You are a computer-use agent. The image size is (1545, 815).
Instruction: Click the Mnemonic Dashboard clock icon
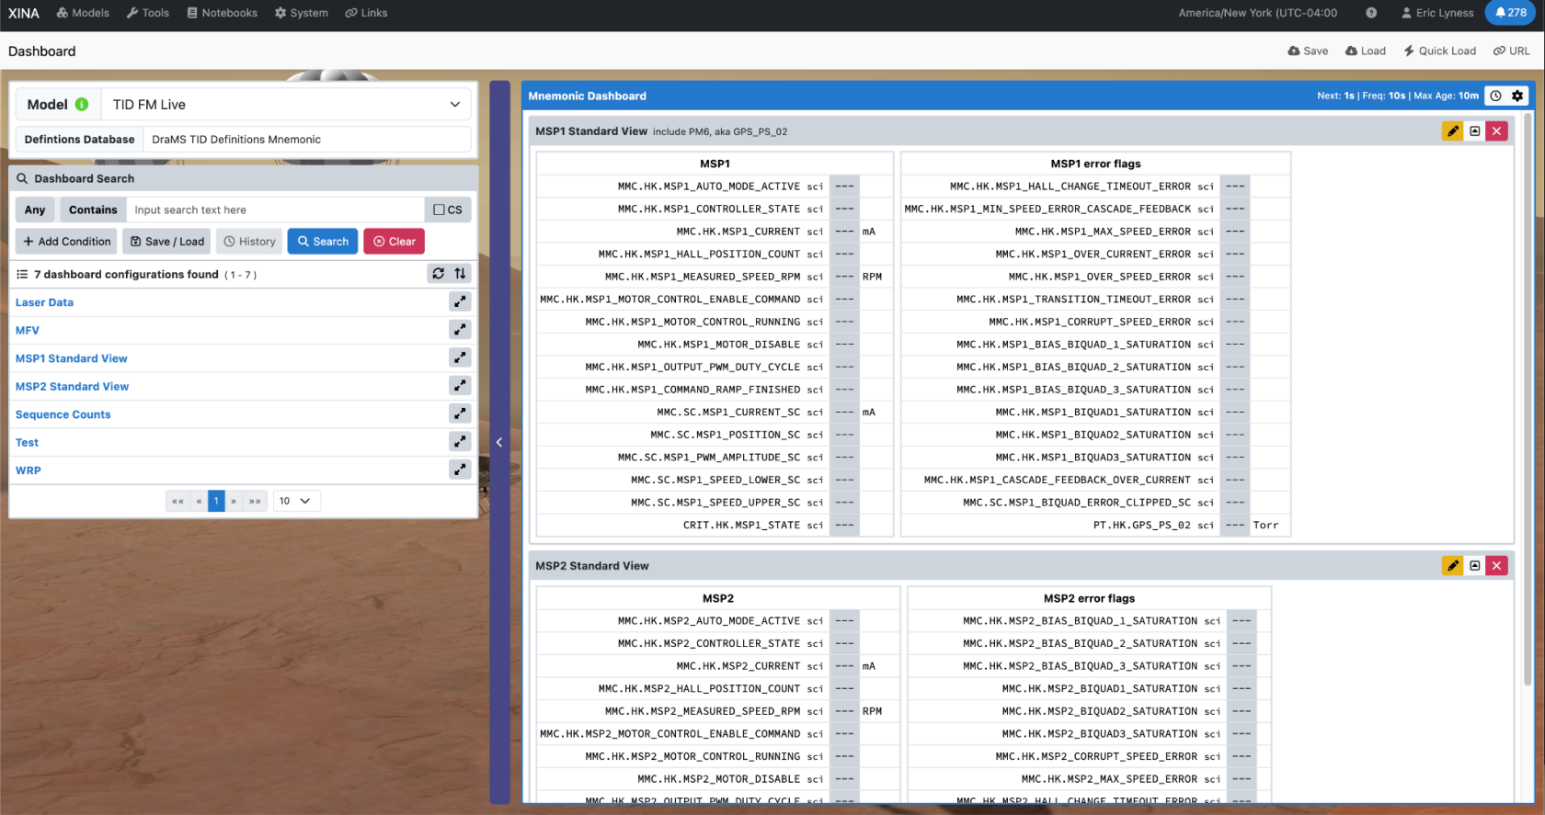coord(1496,96)
